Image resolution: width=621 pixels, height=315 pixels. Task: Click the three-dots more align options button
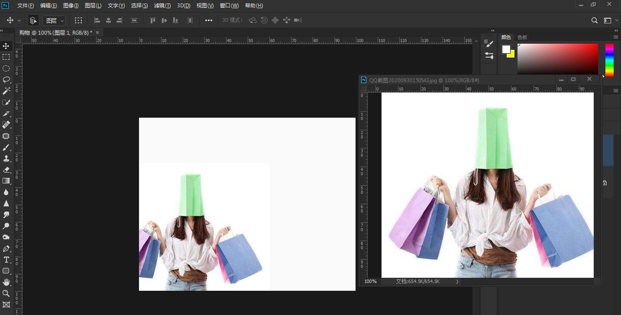coord(209,20)
